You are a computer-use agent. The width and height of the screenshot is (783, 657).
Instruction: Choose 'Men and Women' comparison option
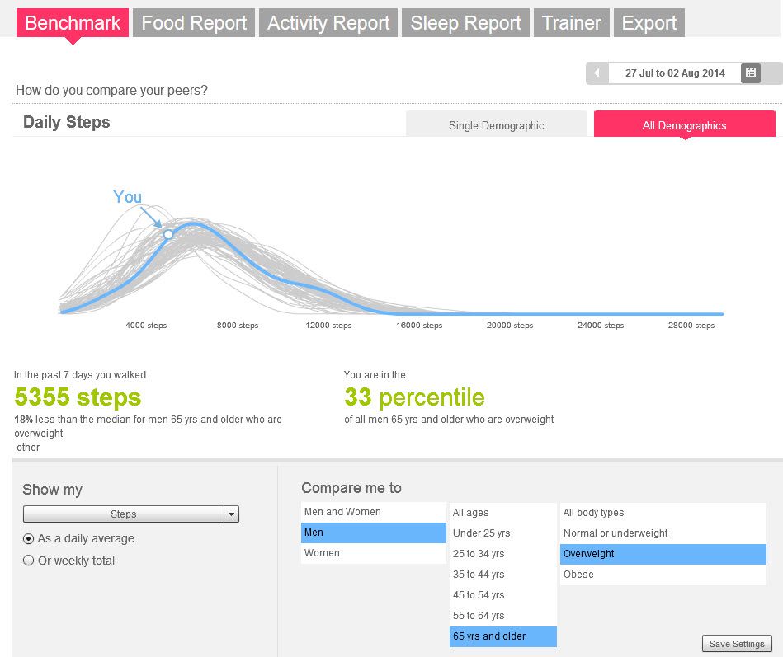point(374,512)
